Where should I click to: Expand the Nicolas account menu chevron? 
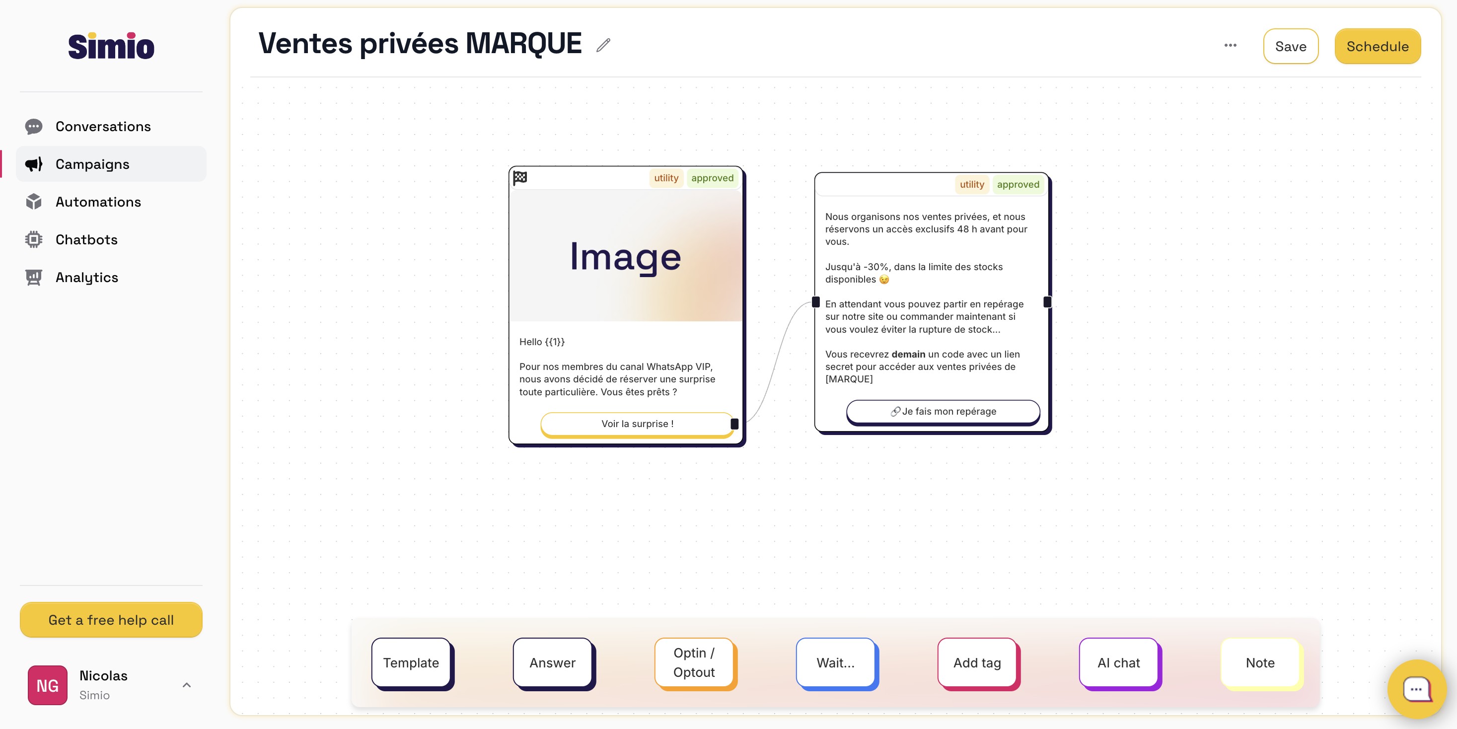[187, 685]
